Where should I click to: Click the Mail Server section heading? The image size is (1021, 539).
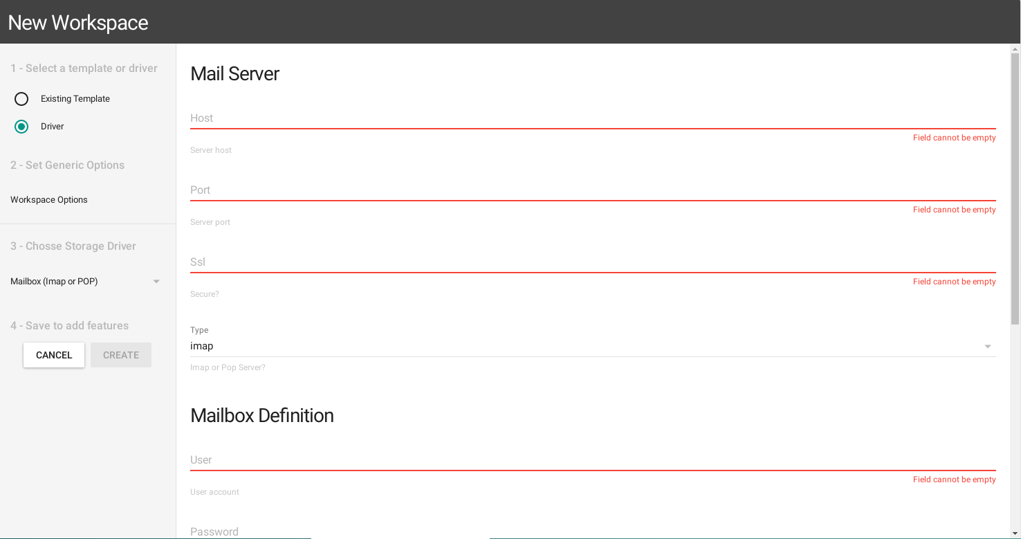234,74
